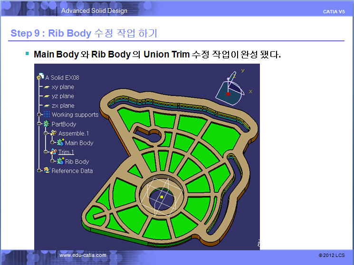Click the A Solid EX08 part icon

[40, 77]
